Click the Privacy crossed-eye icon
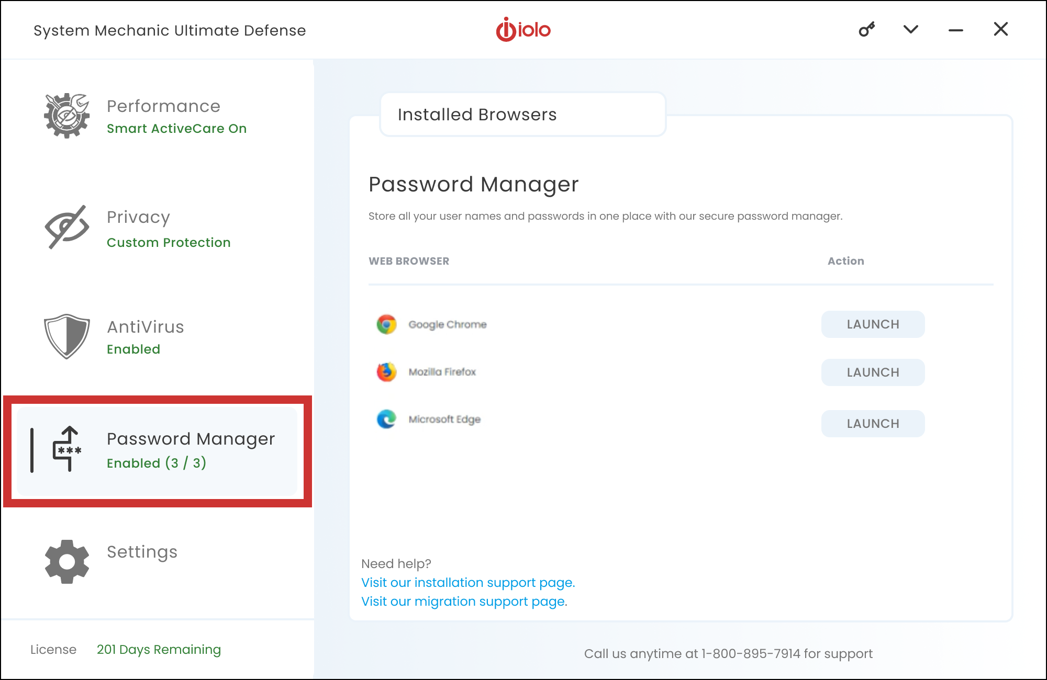 (67, 227)
